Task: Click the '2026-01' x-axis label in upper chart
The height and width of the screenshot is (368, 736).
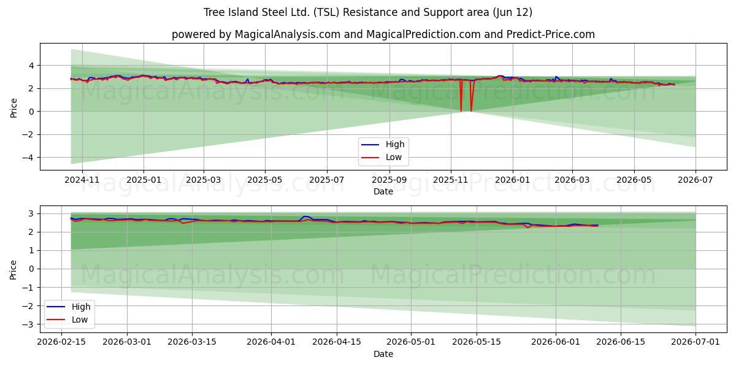Action: pos(512,180)
